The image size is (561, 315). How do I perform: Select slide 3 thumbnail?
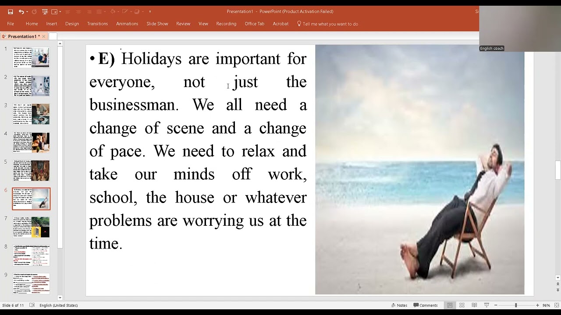click(31, 114)
